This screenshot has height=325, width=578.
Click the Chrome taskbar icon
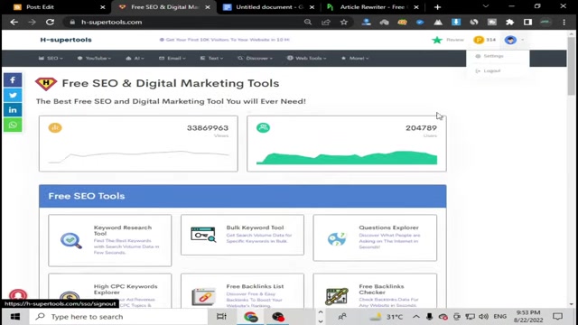(251, 317)
